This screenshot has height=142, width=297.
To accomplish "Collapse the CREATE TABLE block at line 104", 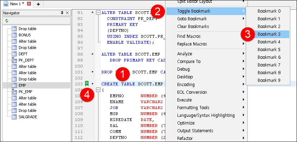I will tap(98, 90).
